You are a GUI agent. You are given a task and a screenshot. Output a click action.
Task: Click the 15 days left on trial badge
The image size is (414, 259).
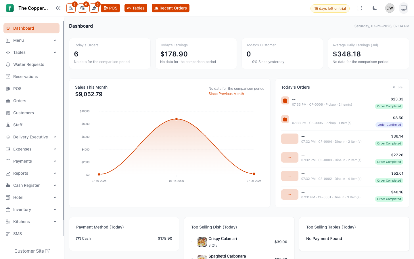click(330, 8)
